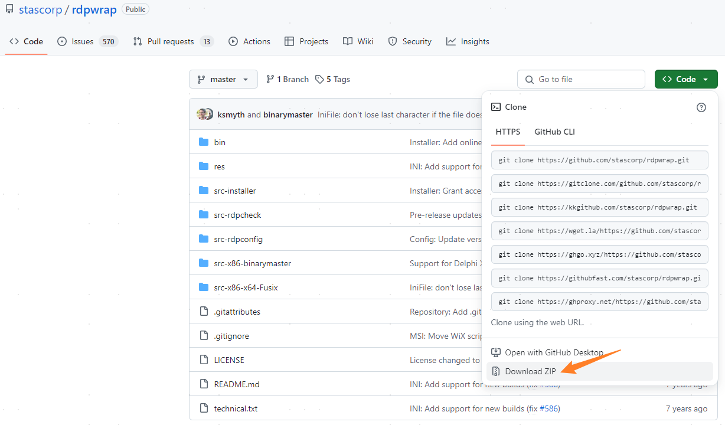
Task: Open the Issues tab
Action: 87,41
